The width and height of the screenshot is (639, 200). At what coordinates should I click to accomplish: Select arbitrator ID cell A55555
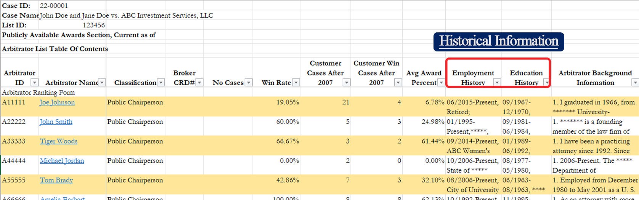(x=19, y=184)
